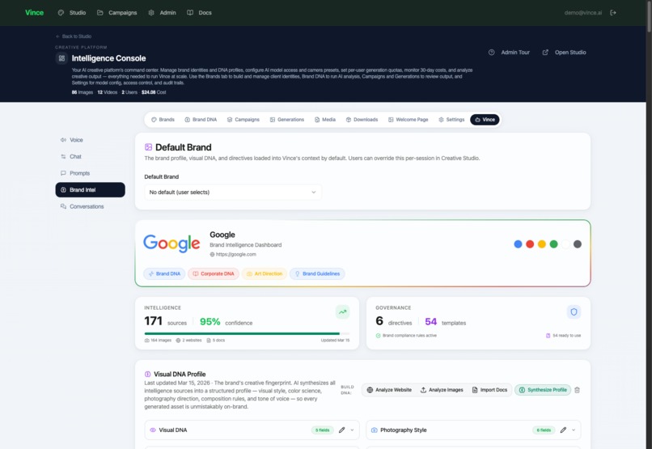Open the https://google.com link
Image resolution: width=652 pixels, height=449 pixels.
coord(233,254)
